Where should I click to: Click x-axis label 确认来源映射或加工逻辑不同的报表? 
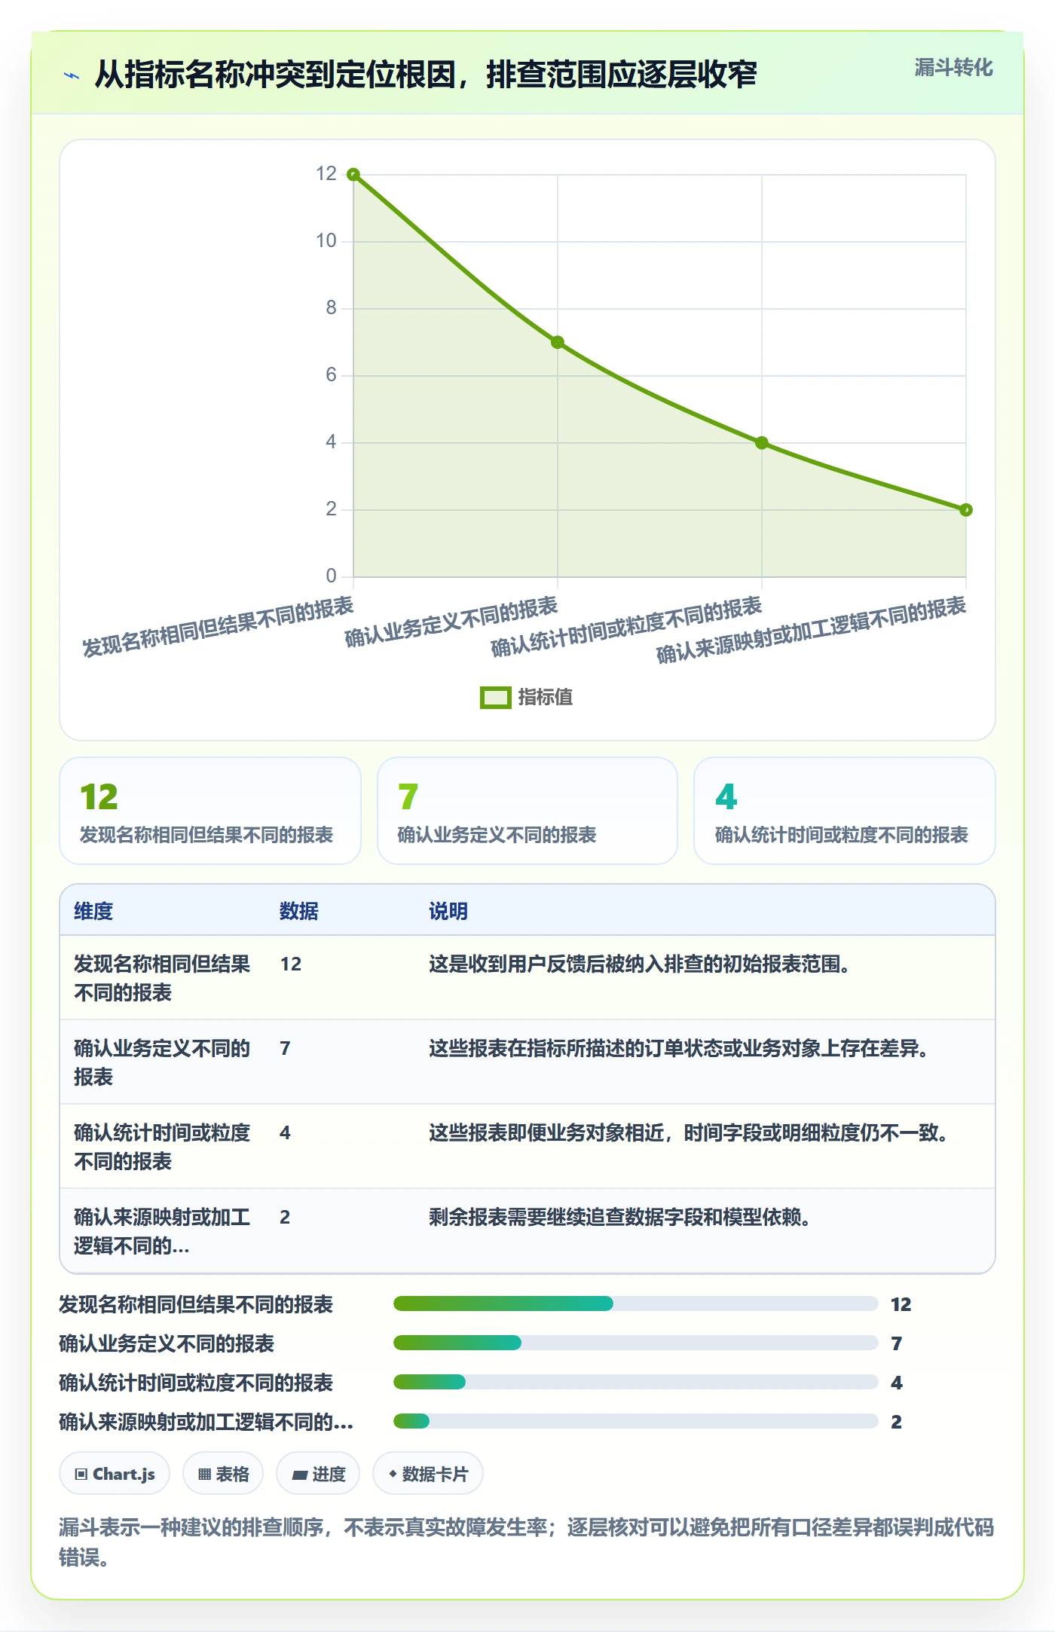pos(812,631)
